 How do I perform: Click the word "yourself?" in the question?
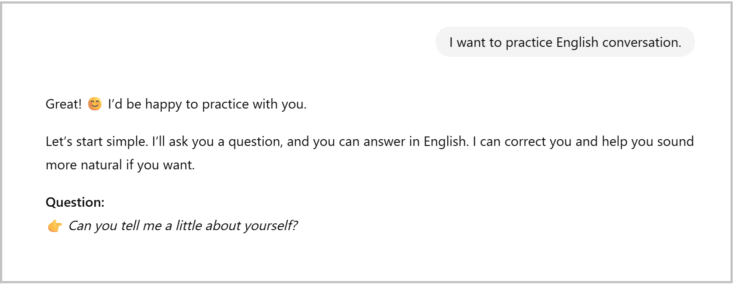[271, 226]
